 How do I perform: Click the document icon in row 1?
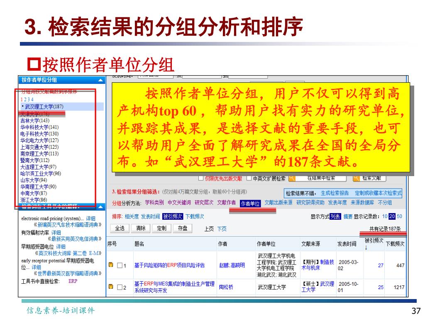point(111,265)
